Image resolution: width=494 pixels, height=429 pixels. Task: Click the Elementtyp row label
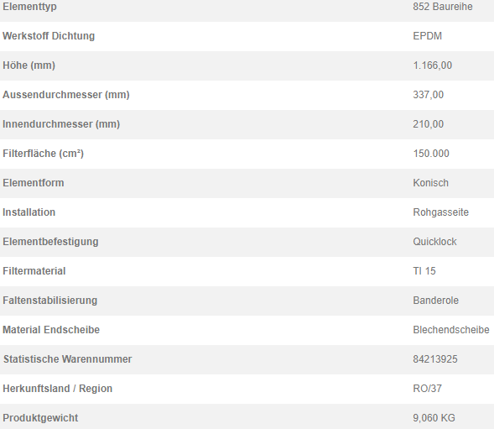29,7
